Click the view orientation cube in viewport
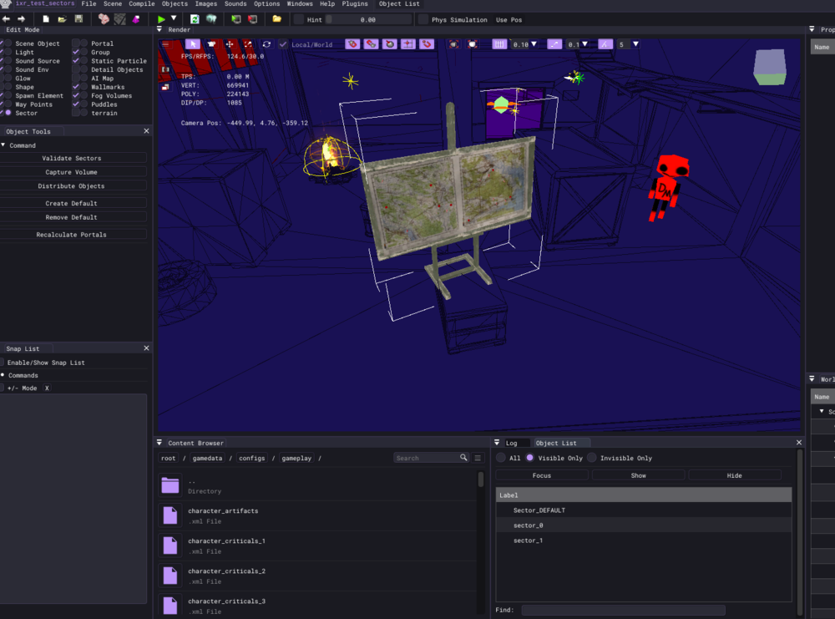The height and width of the screenshot is (619, 835). (769, 67)
